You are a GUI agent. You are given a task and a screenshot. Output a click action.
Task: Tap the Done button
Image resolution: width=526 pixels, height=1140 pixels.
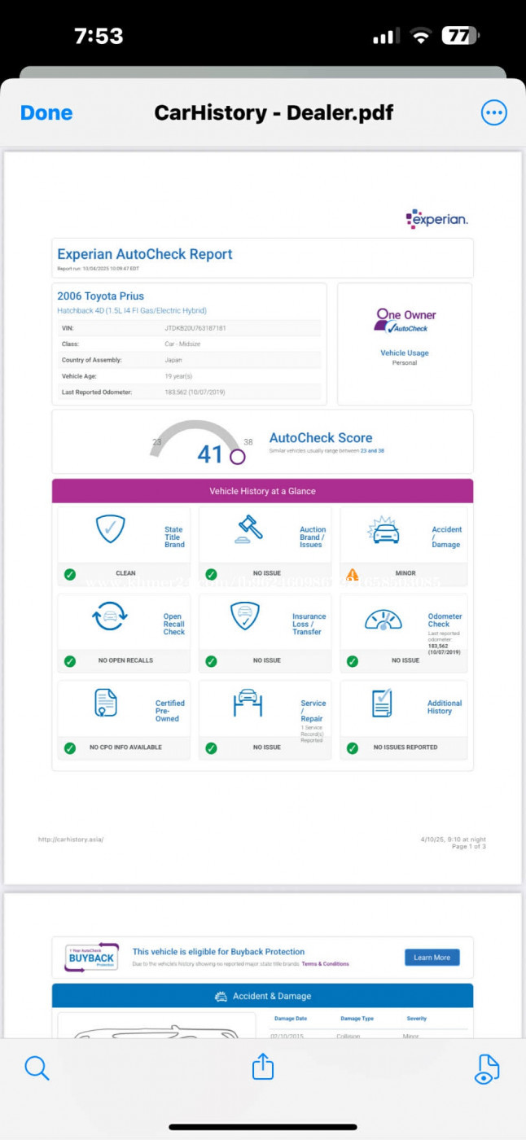pyautogui.click(x=46, y=113)
